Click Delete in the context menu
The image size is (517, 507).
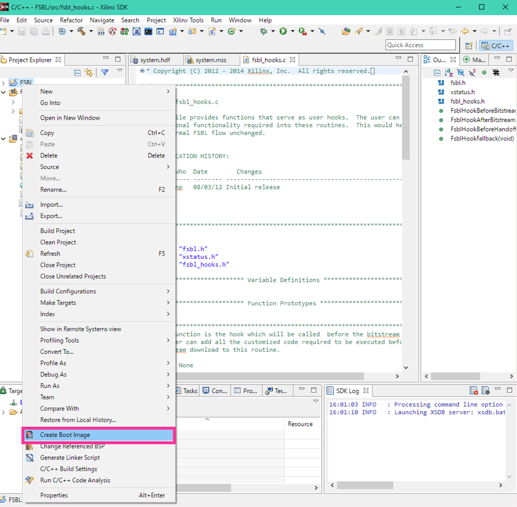pyautogui.click(x=99, y=155)
